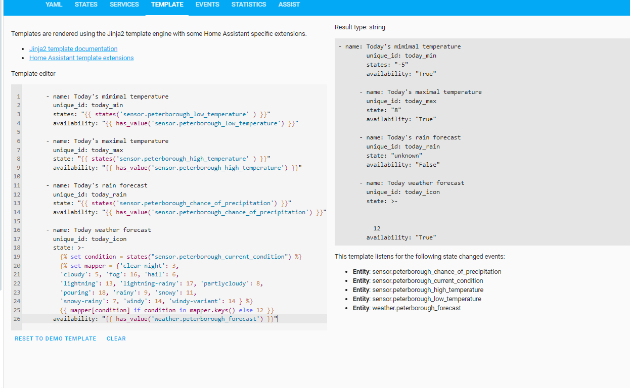Click the active TEMPLATE tab

167,5
